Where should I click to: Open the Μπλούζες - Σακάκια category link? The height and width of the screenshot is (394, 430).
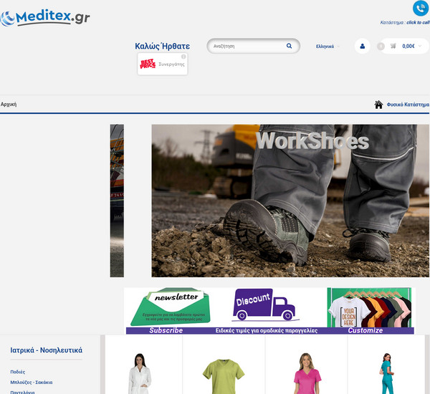32,383
